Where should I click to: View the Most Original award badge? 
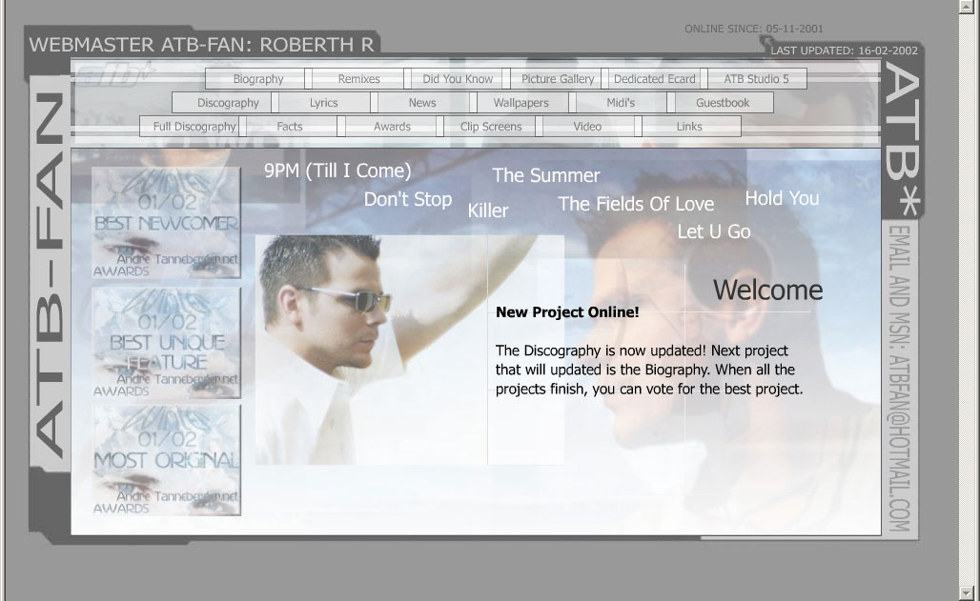tap(167, 461)
